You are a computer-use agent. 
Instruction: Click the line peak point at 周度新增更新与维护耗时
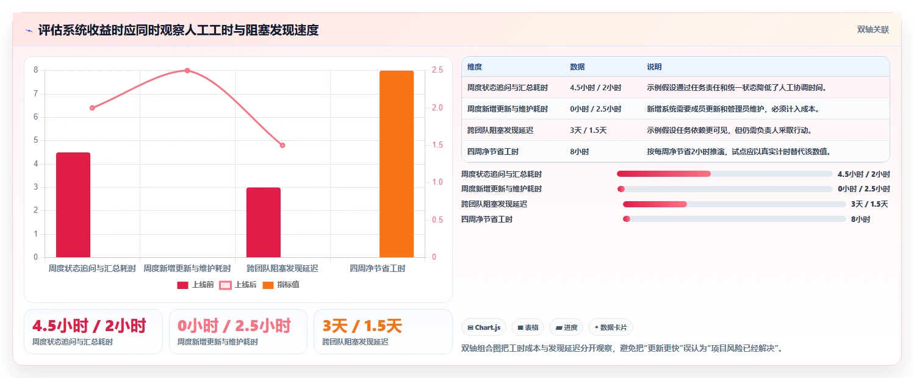pyautogui.click(x=187, y=71)
